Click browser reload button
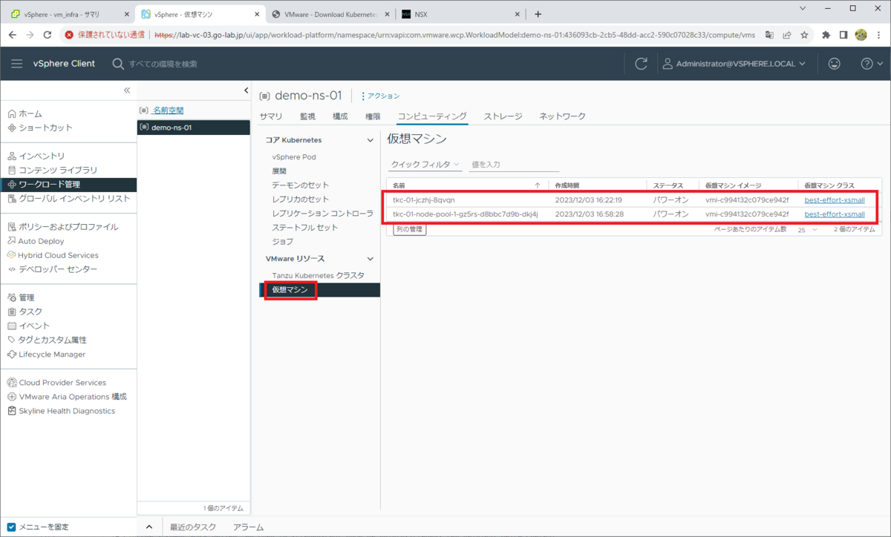Image resolution: width=891 pixels, height=537 pixels. tap(48, 35)
